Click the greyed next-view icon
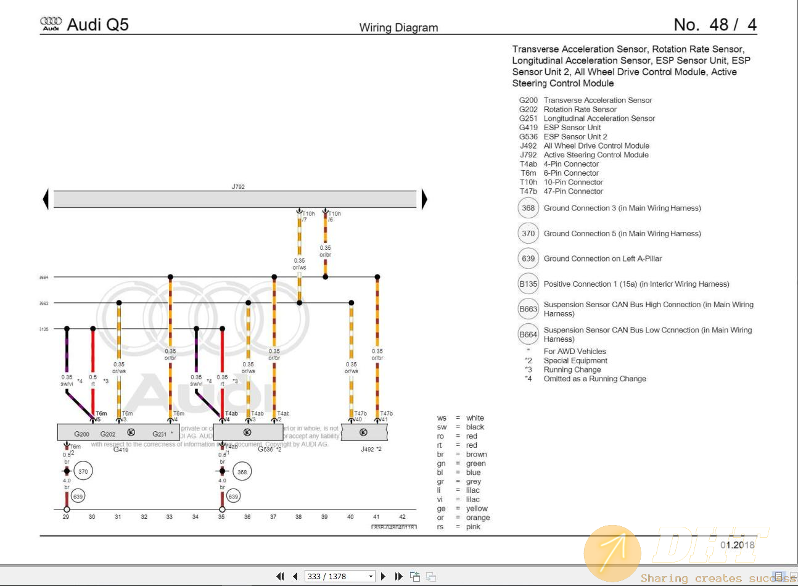 [x=431, y=576]
